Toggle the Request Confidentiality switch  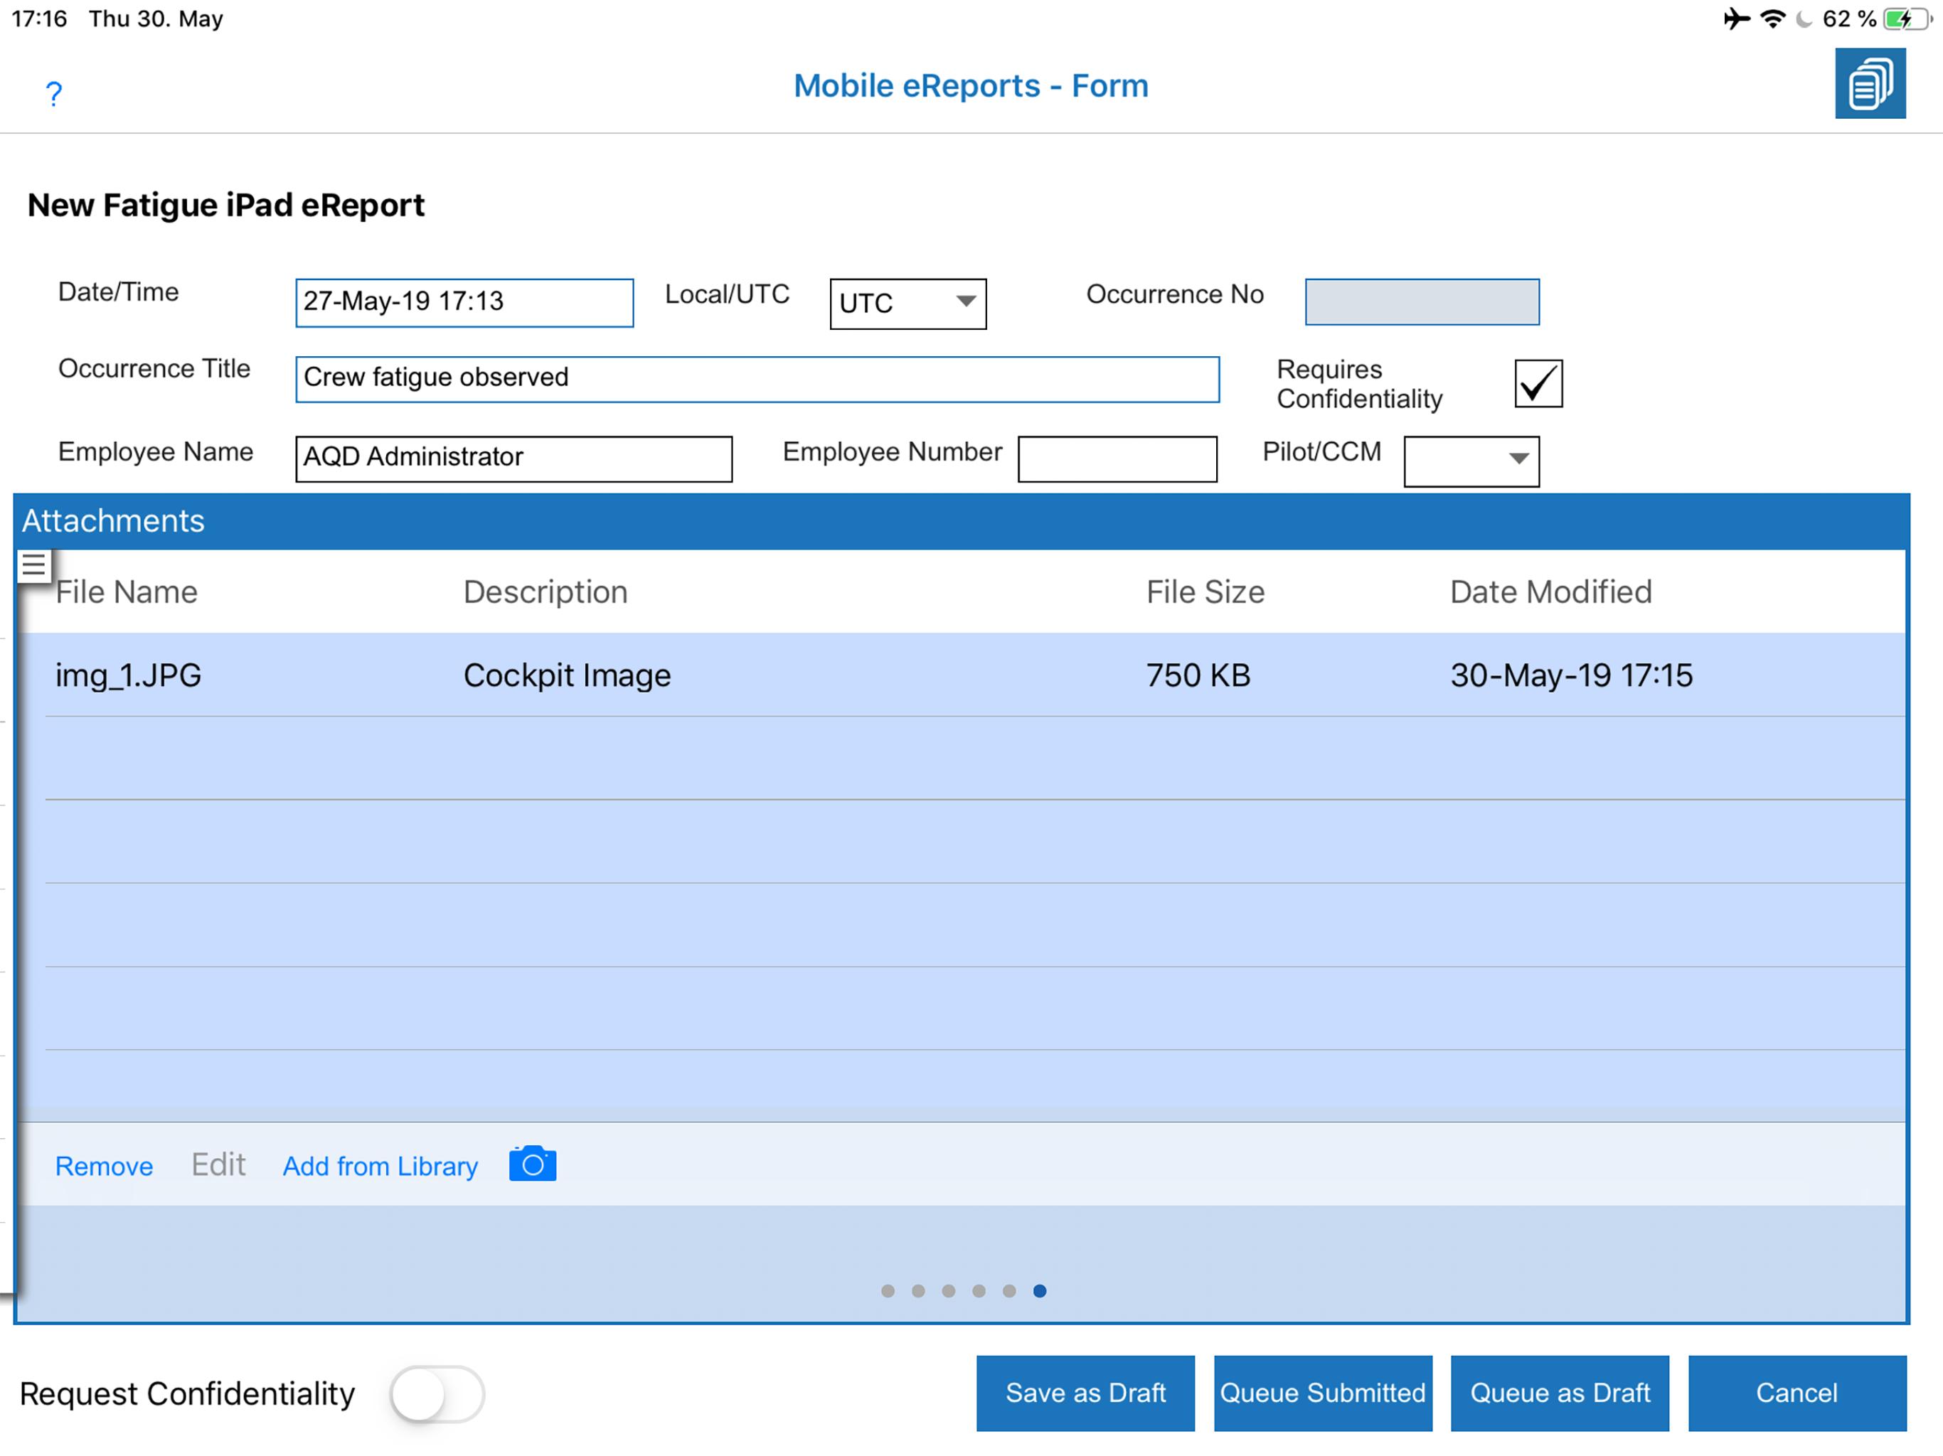click(x=437, y=1393)
